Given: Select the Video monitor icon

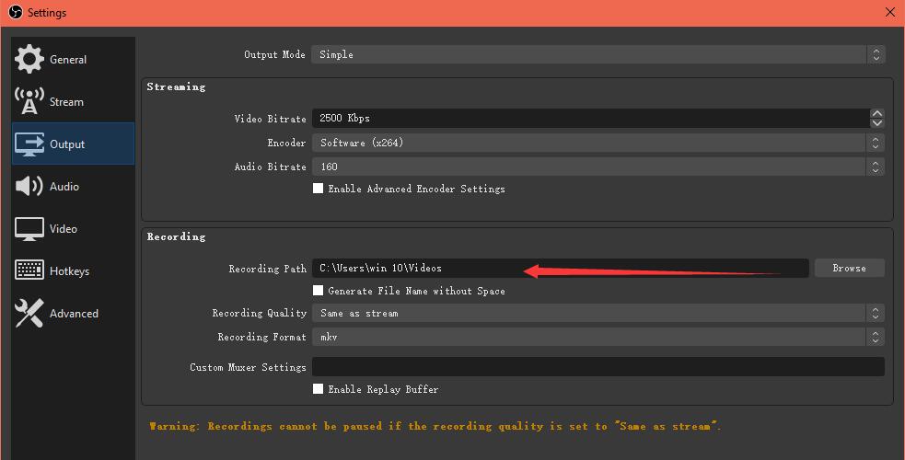Looking at the screenshot, I should pos(29,229).
